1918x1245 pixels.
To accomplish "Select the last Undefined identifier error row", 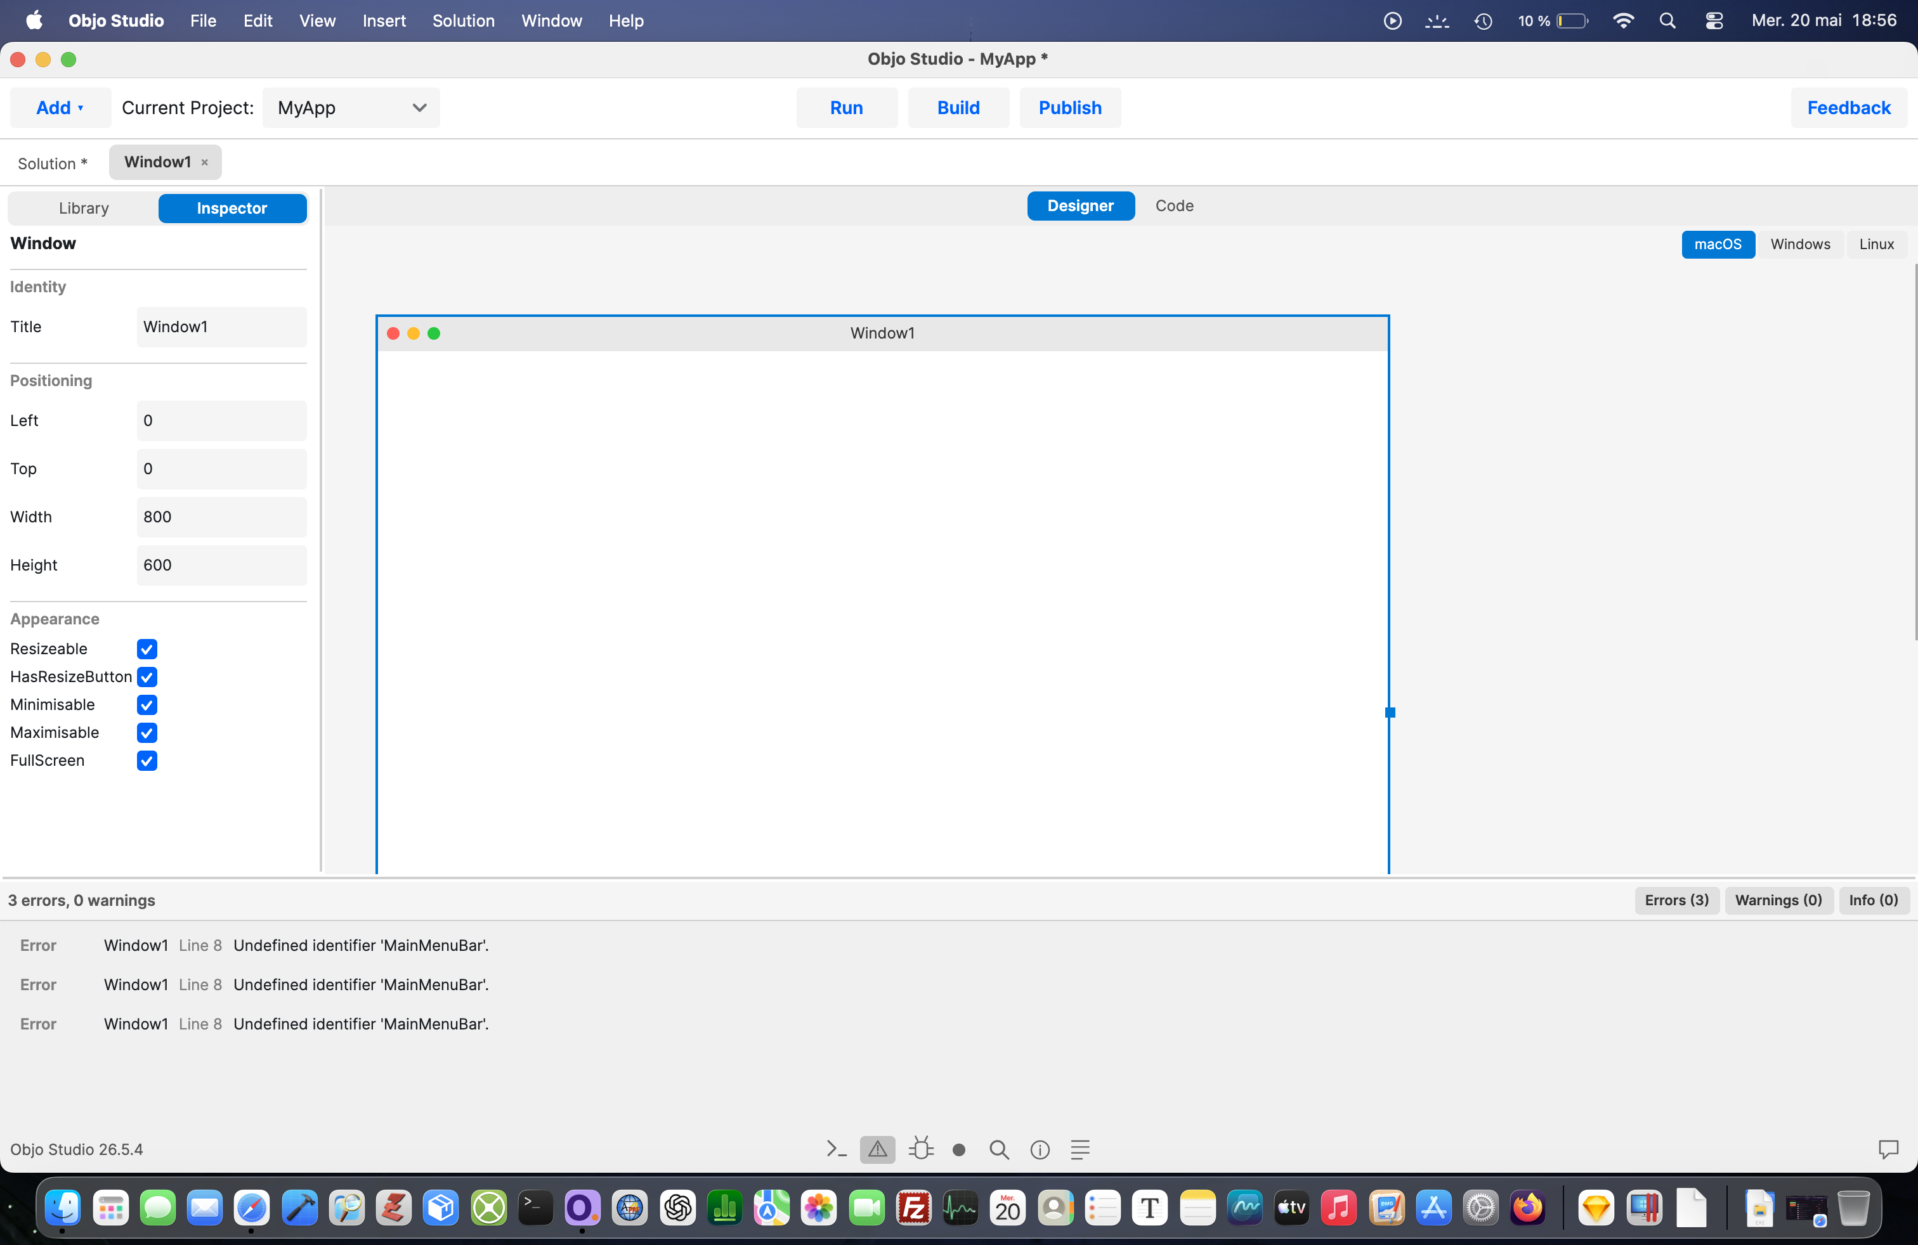I will coord(958,1024).
